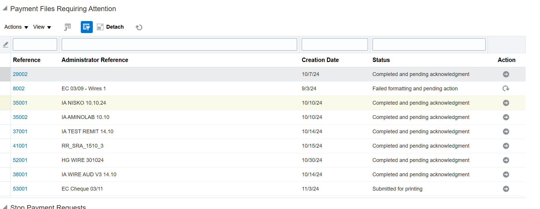Image resolution: width=540 pixels, height=209 pixels.
Task: Click the action arrow for reference 38001
Action: [506, 175]
